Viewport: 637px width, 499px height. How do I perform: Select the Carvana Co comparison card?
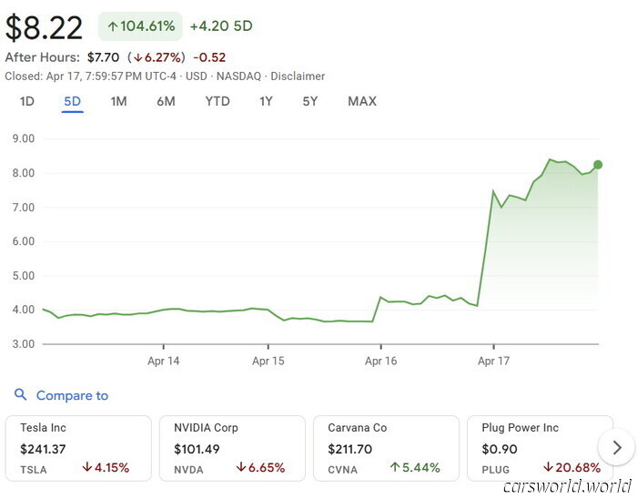(x=386, y=447)
